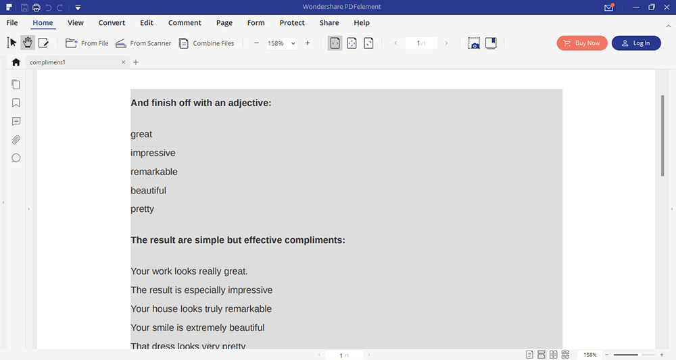Click the screenshot capture tool
This screenshot has width=676, height=360.
click(x=475, y=43)
